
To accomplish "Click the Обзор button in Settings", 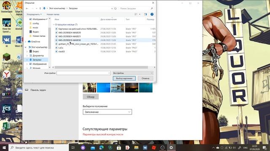I will [x=91, y=97].
